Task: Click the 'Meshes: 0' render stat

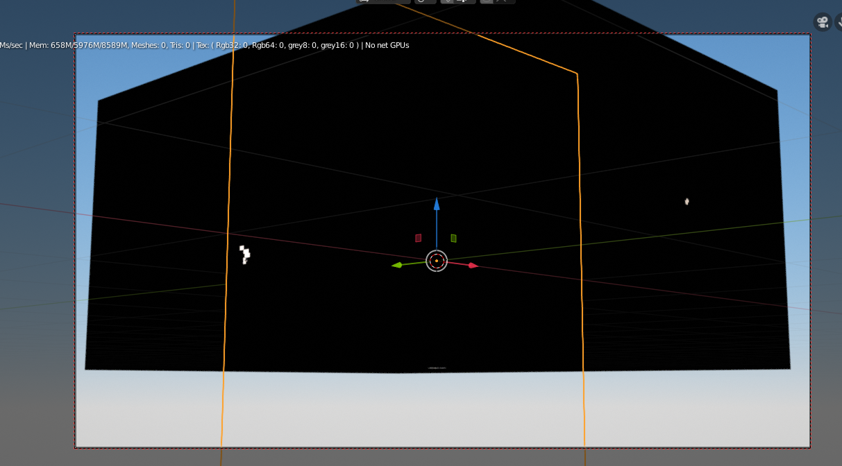Action: pyautogui.click(x=149, y=45)
